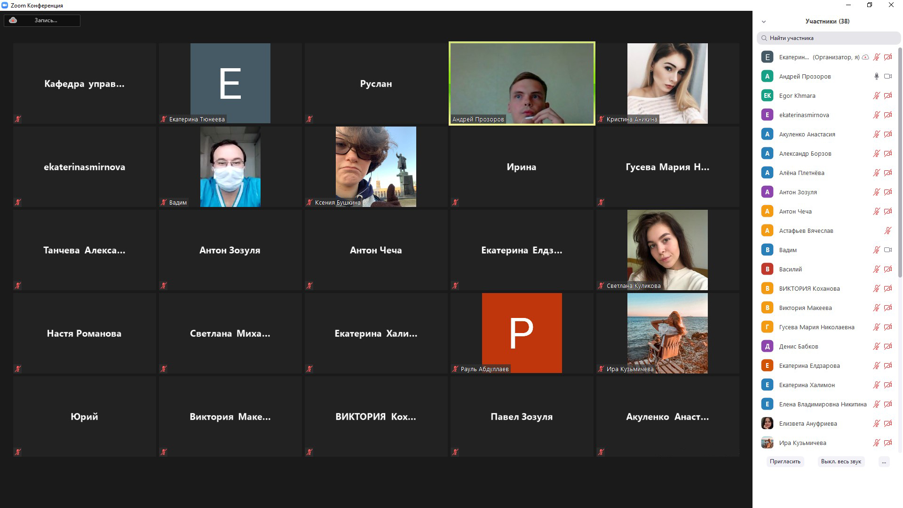Focus the 'Найти участника' search field
The image size is (903, 508).
point(828,38)
